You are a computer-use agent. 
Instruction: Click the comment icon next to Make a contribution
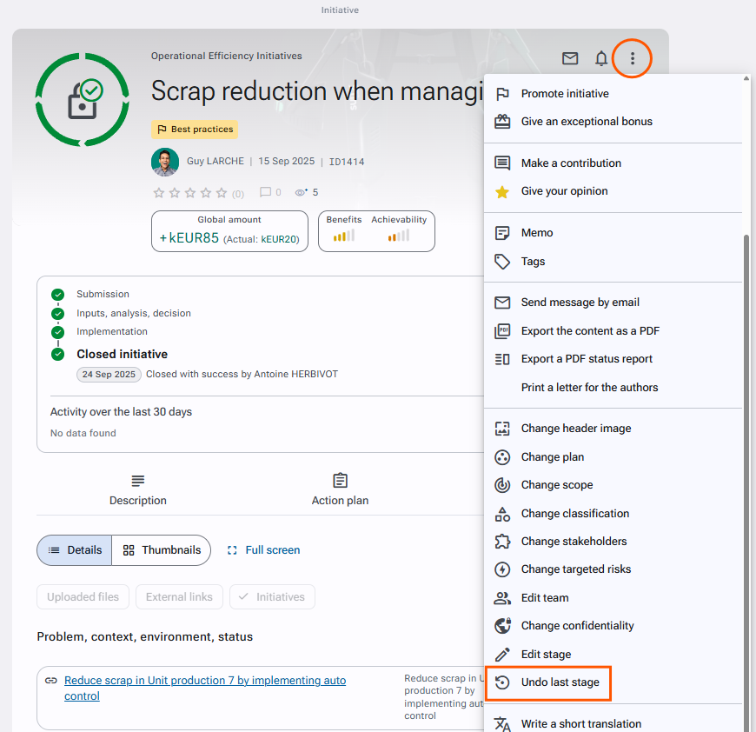pyautogui.click(x=502, y=163)
